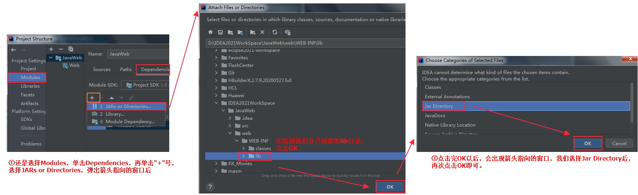Choose JARs or Directories menu entry
This screenshot has width=638, height=195.
point(127,107)
